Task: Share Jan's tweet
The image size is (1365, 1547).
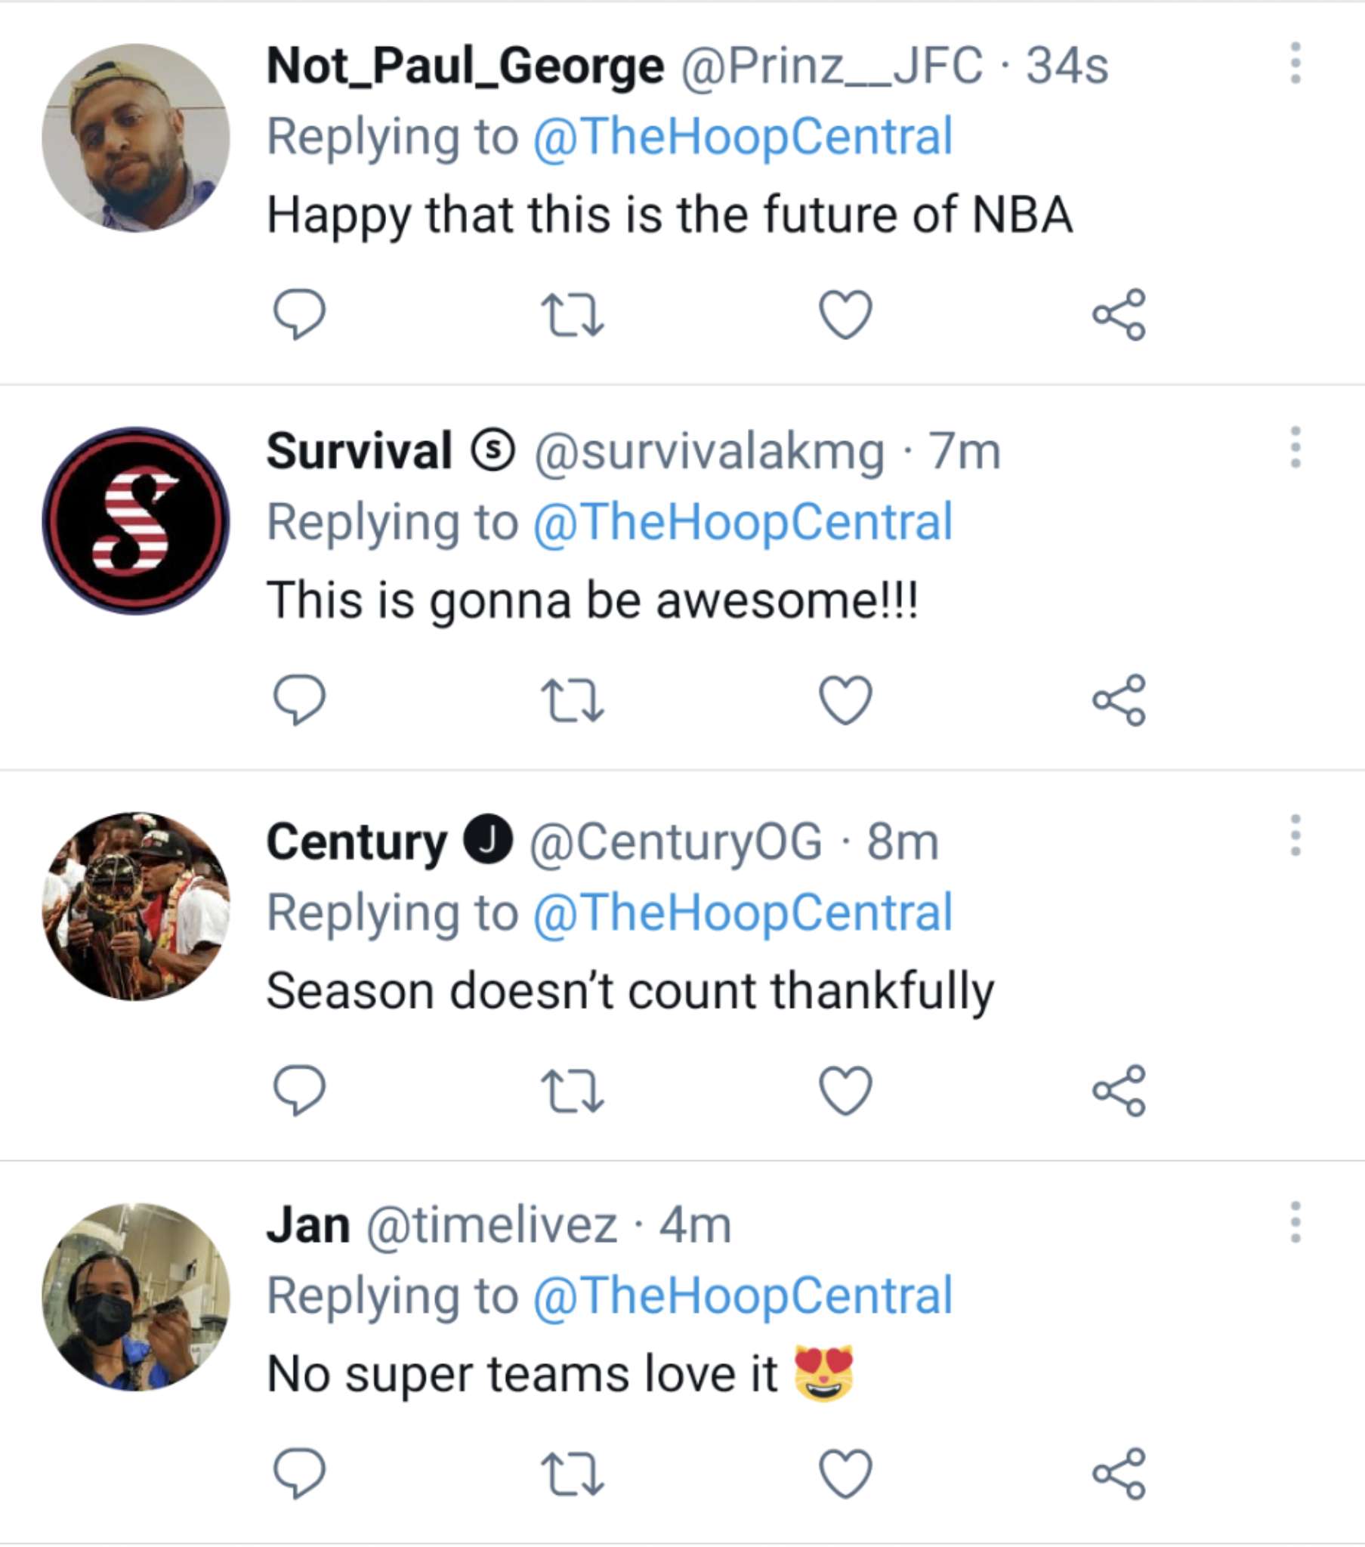Action: (1119, 1474)
